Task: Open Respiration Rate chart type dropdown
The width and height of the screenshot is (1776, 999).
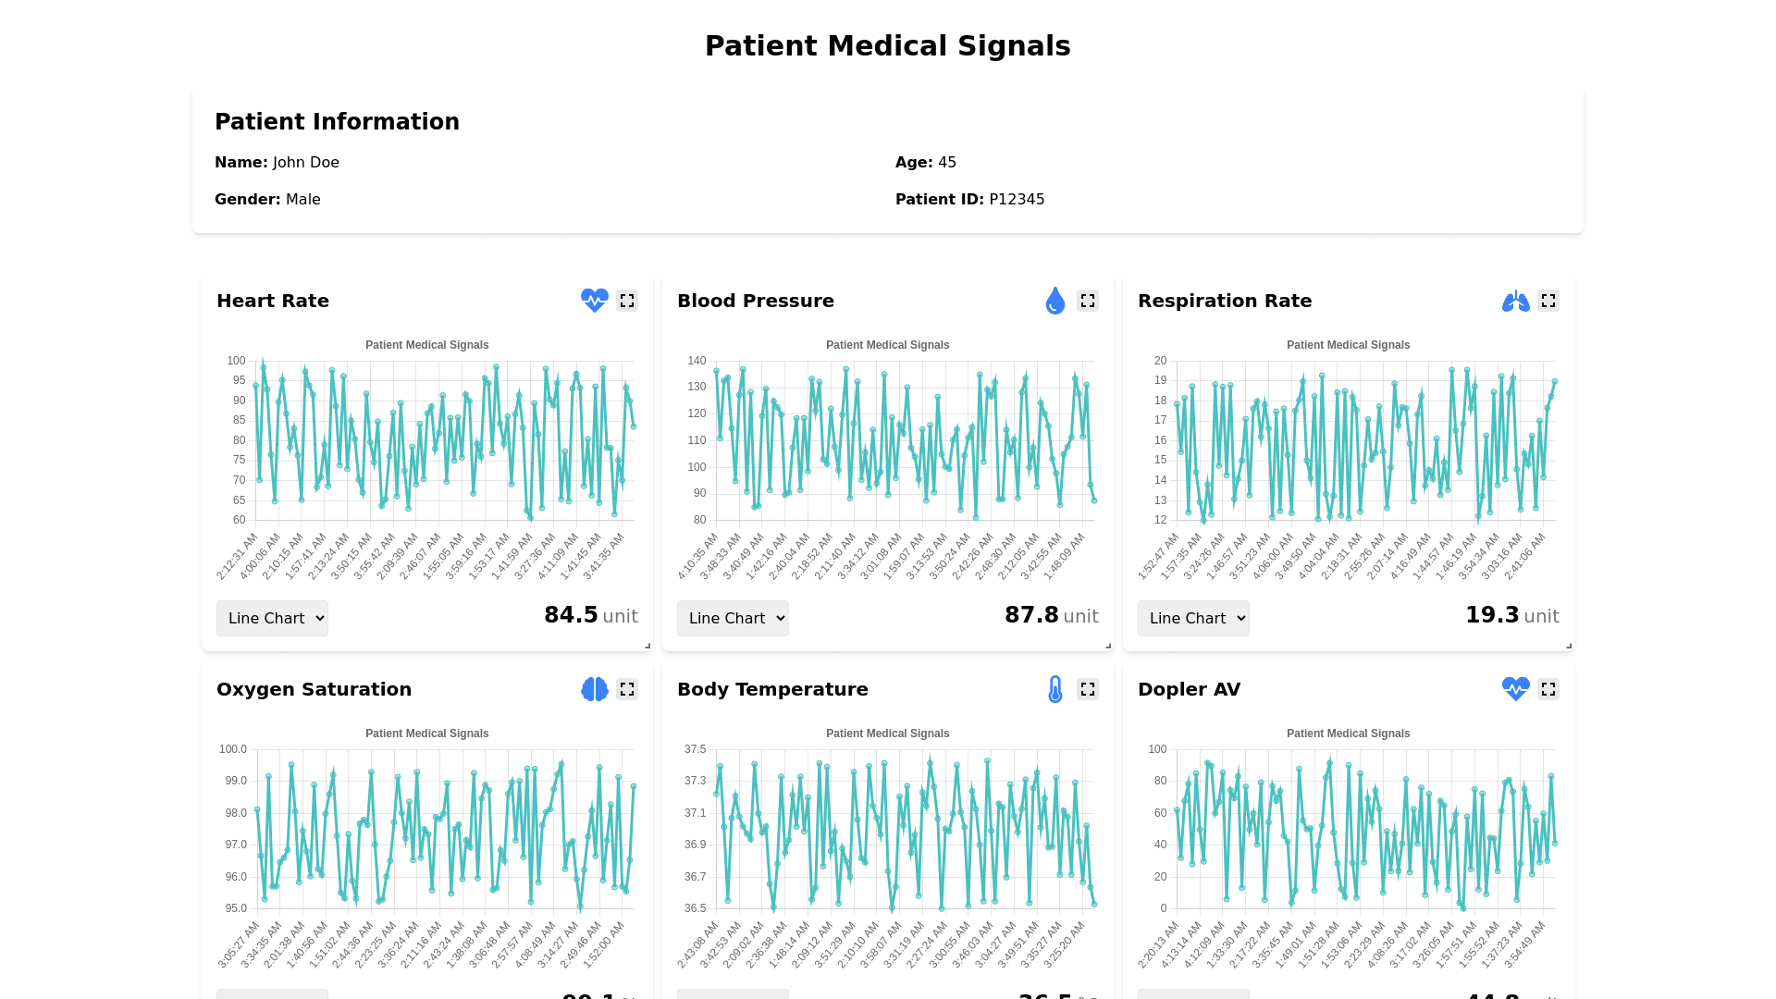Action: tap(1193, 618)
